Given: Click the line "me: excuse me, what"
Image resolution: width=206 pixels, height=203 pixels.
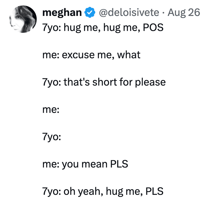Looking at the screenshot, I should click(x=91, y=55).
